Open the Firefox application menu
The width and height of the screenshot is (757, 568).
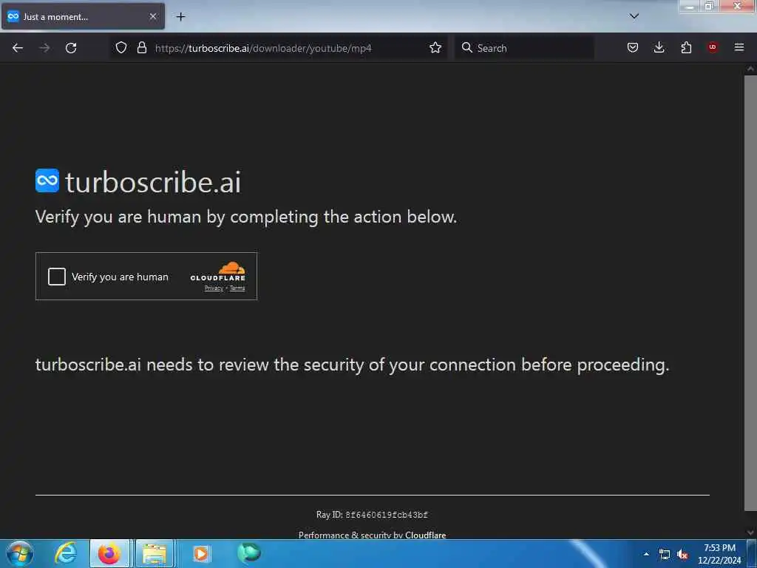click(739, 47)
